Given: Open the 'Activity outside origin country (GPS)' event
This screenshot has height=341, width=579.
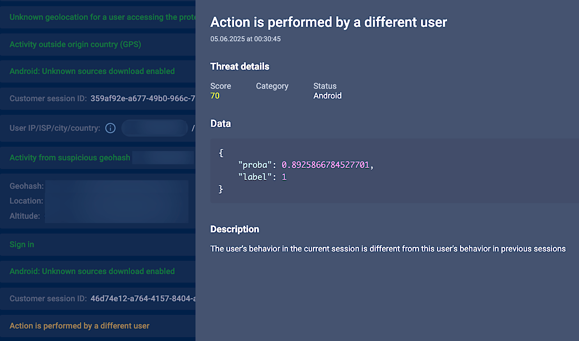Looking at the screenshot, I should (75, 44).
